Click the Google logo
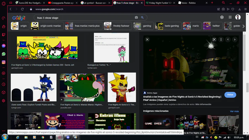The image size is (249, 140). (19, 18)
